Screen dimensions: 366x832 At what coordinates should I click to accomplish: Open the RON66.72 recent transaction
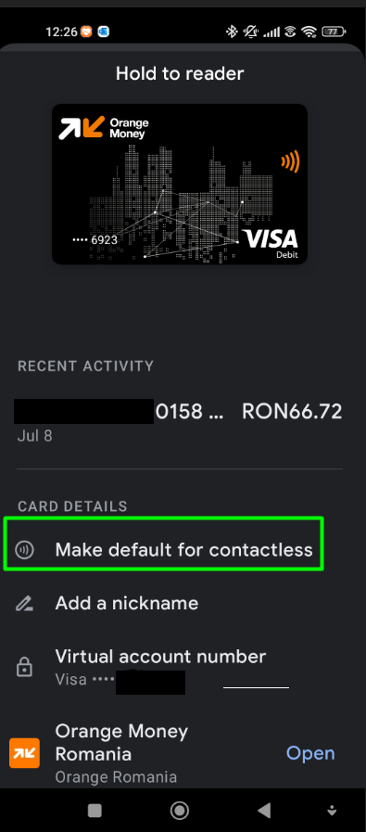[x=180, y=422]
